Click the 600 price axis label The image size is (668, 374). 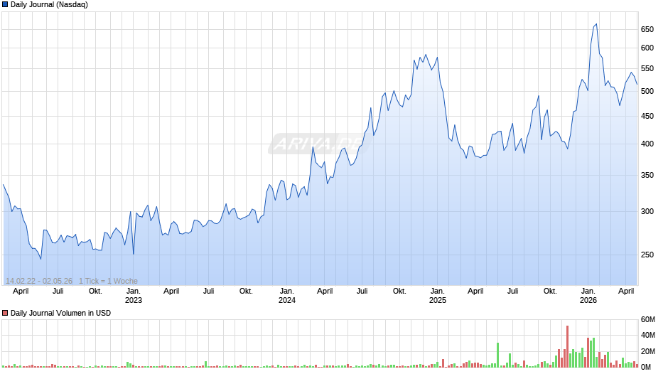click(x=647, y=48)
